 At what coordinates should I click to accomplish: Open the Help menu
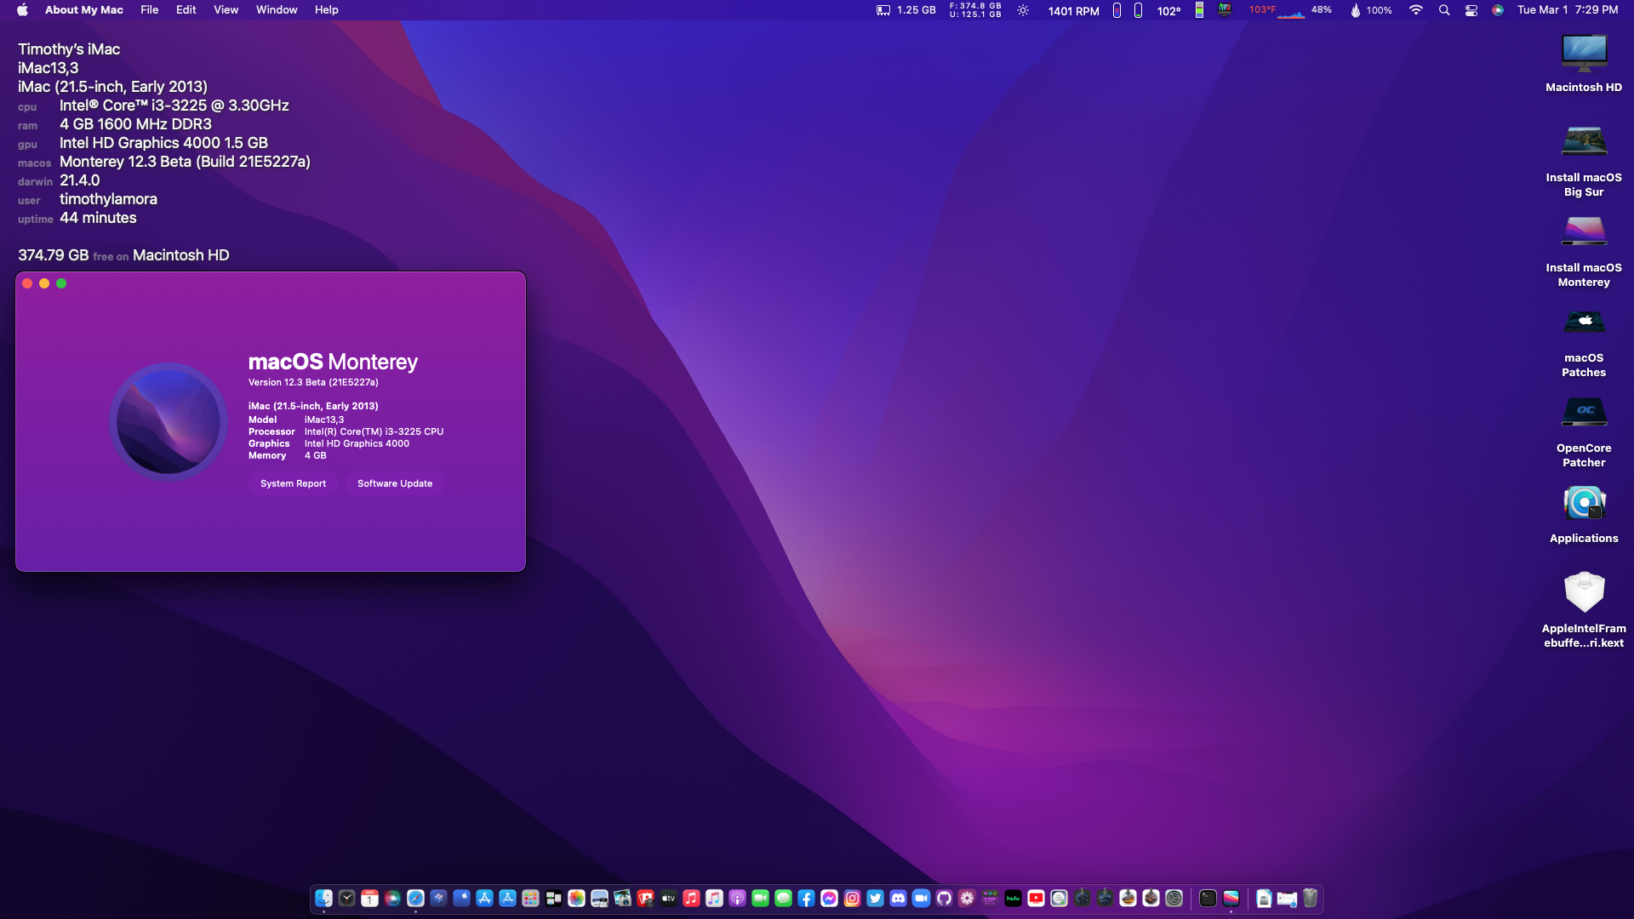pyautogui.click(x=326, y=10)
